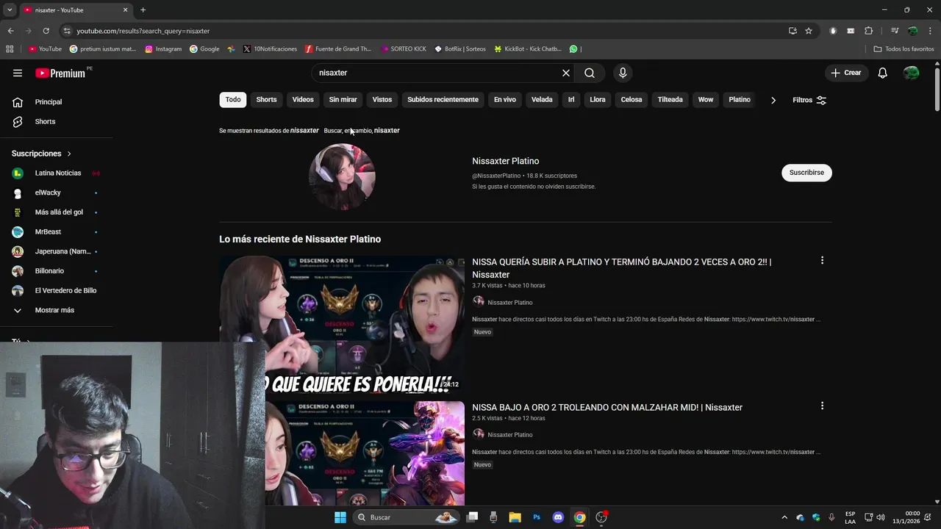The height and width of the screenshot is (529, 941).
Task: Open Discord from the taskbar
Action: coord(558,517)
